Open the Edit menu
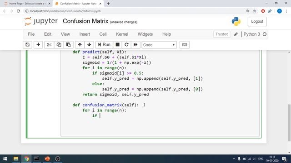 point(48,34)
